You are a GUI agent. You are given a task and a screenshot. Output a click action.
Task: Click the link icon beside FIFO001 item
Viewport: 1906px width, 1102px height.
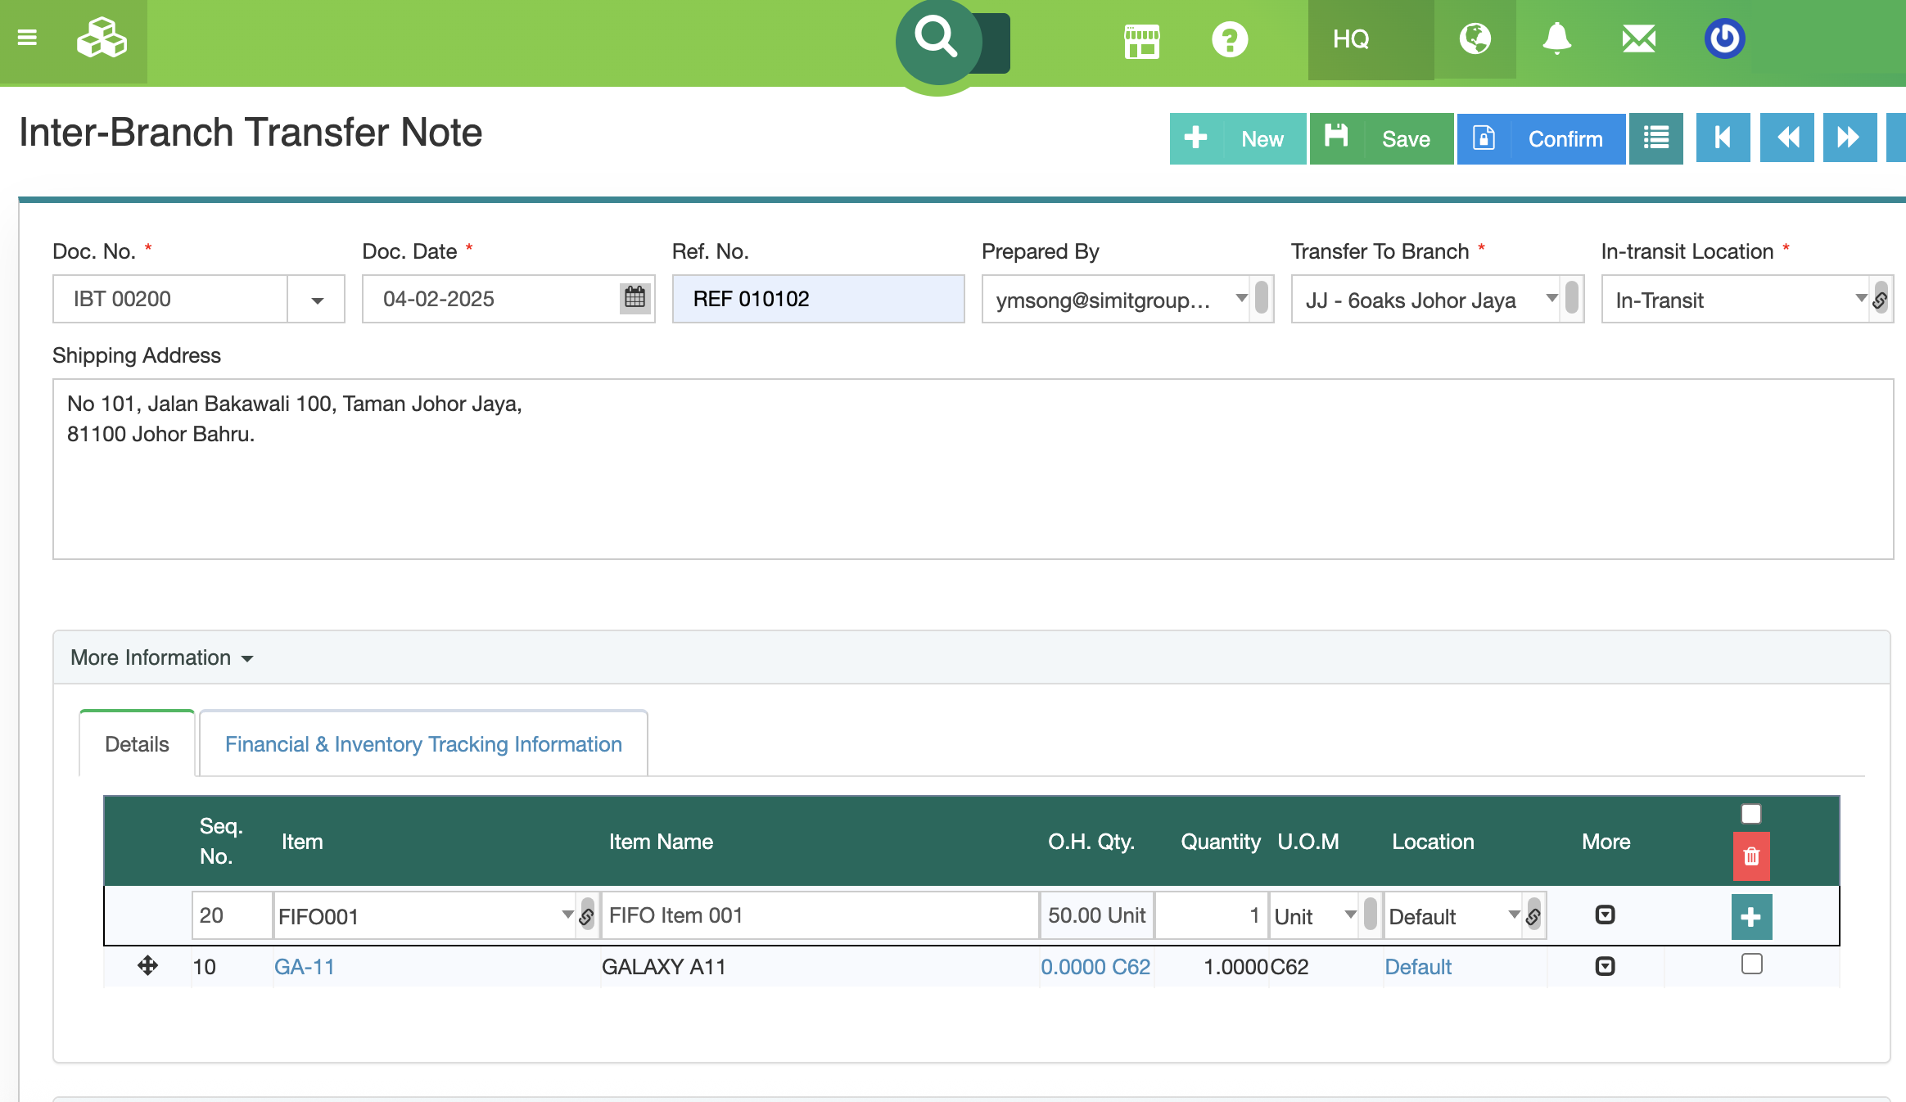tap(586, 915)
